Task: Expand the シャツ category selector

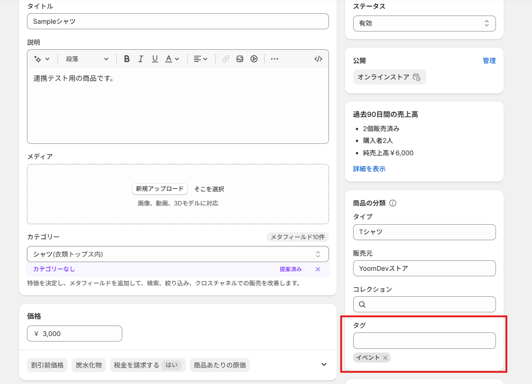Action: [x=177, y=254]
